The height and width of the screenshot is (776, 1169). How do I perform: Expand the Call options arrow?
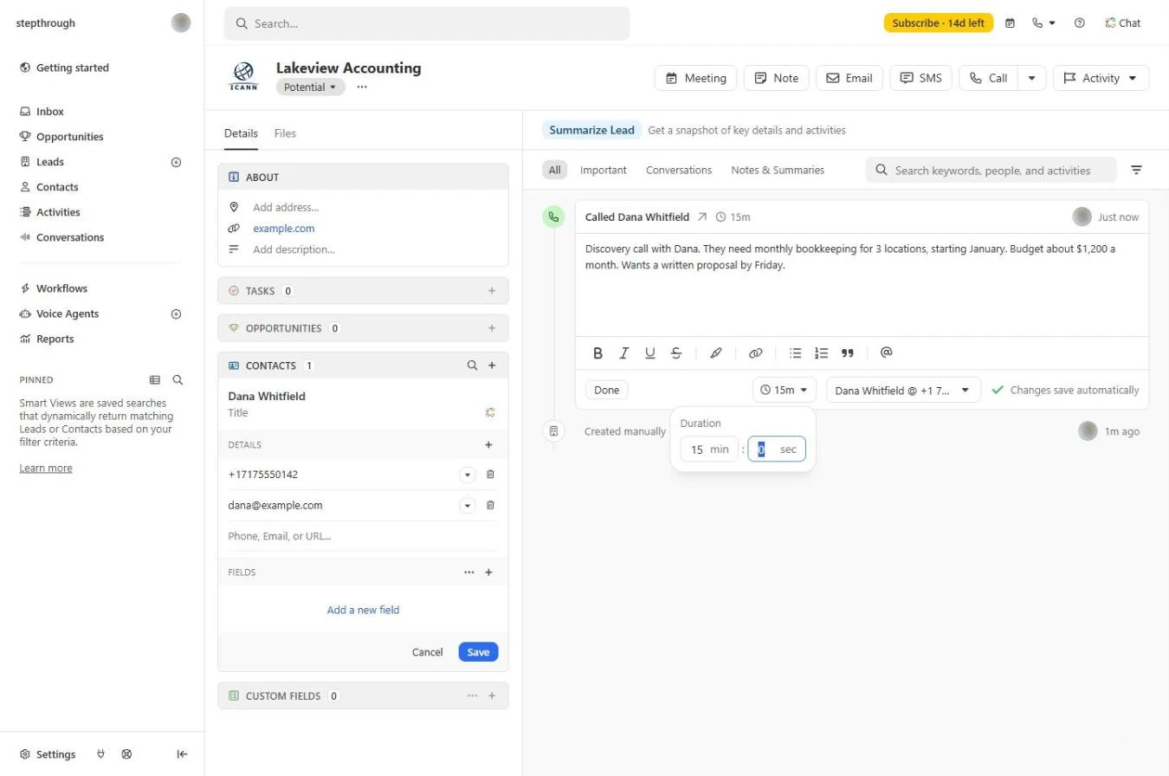pos(1031,78)
